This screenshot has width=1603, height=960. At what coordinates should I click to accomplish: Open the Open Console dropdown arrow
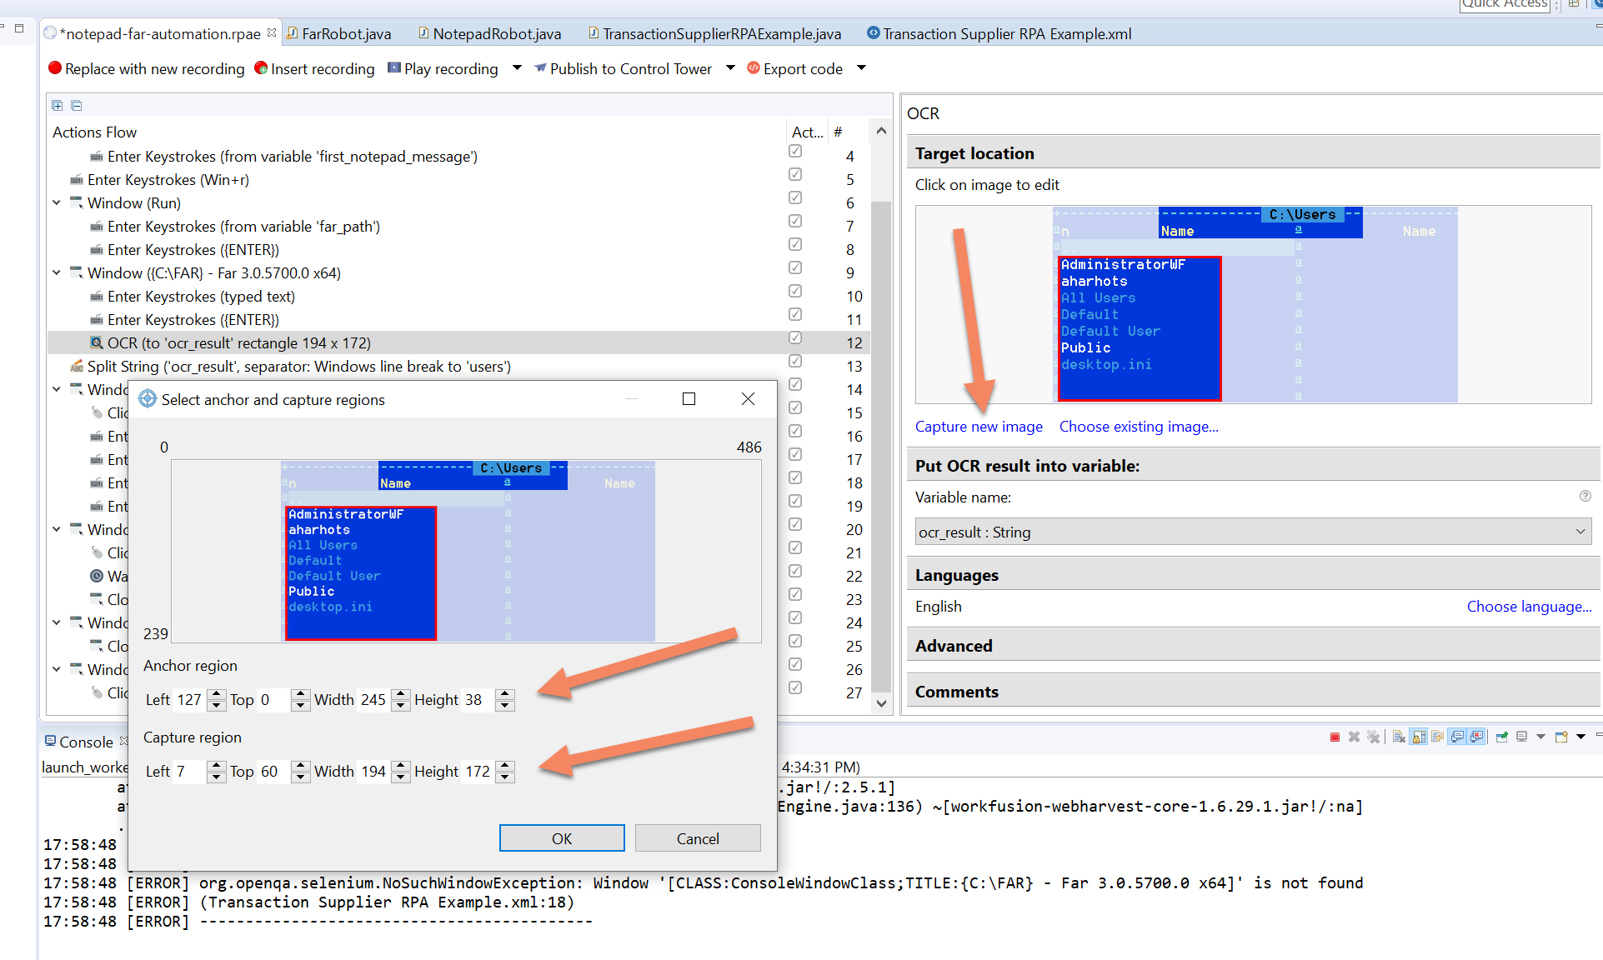1580,737
